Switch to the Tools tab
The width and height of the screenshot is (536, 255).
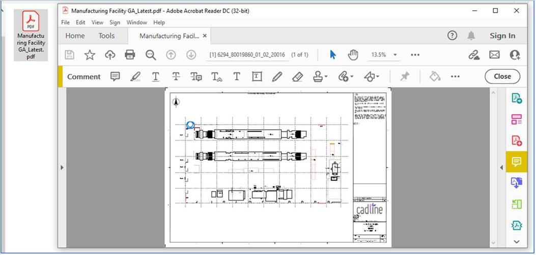(107, 36)
